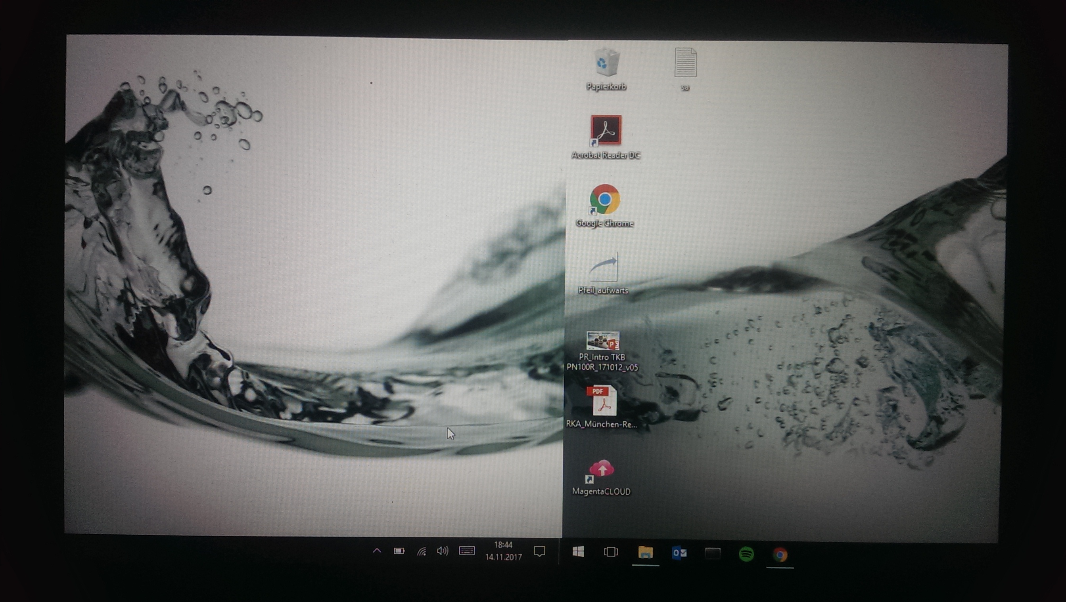Click the dark app icon beside Outlook

tap(713, 553)
